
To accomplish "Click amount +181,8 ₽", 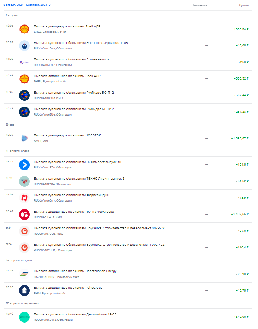I will (242, 164).
